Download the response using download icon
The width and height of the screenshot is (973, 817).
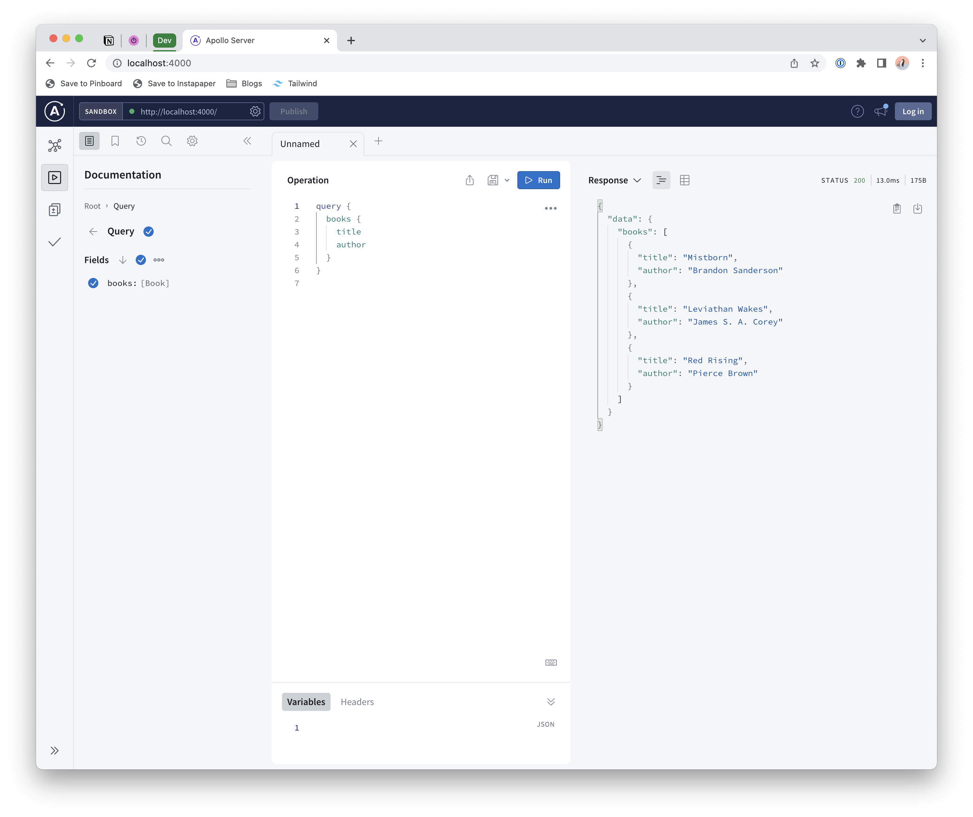pyautogui.click(x=917, y=208)
